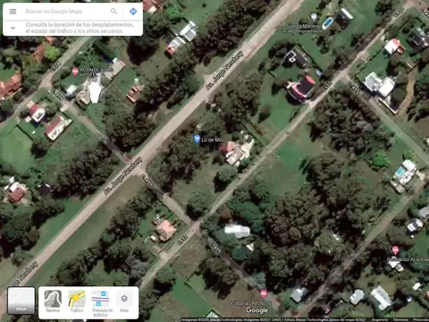Screen dimensions: 429x322
Task: Click the Acantilados Hostel pink pin
Action: (x=75, y=72)
